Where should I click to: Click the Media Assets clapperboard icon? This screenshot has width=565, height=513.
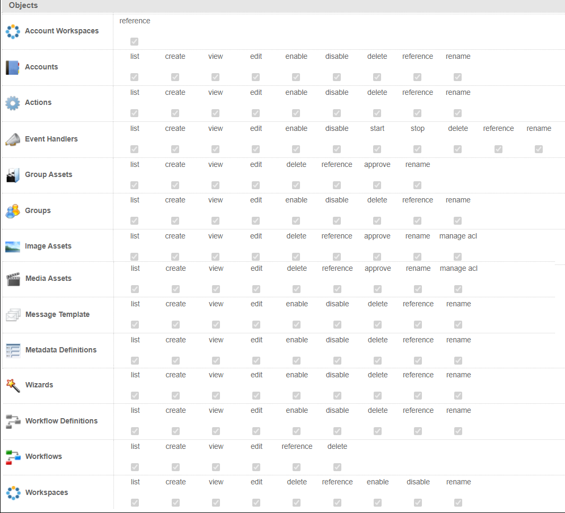(12, 278)
